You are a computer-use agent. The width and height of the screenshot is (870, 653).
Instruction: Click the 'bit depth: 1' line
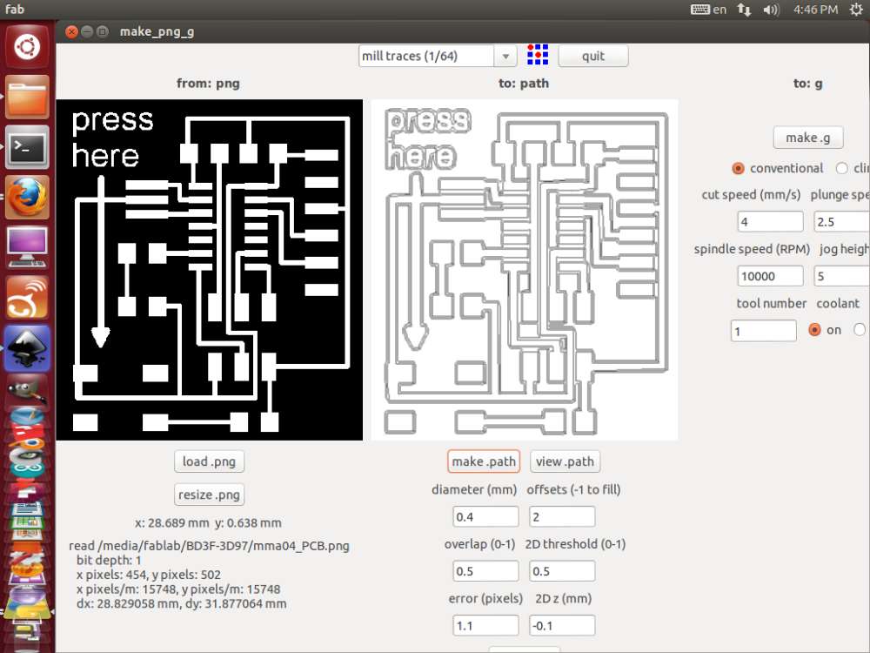coord(109,560)
